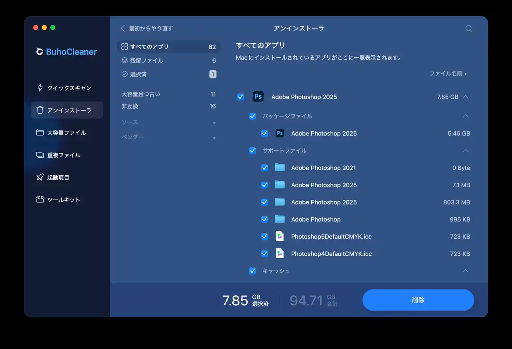The width and height of the screenshot is (512, 349).
Task: Click the search magnifier icon
Action: point(469,28)
